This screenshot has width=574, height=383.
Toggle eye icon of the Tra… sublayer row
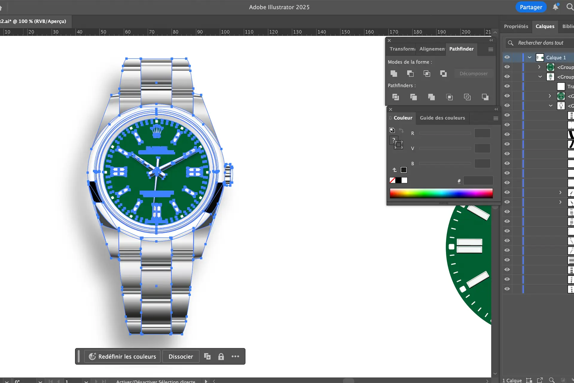507,86
